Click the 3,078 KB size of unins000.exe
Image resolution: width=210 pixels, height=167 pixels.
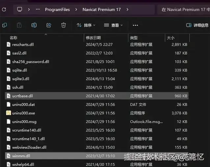(x=179, y=113)
